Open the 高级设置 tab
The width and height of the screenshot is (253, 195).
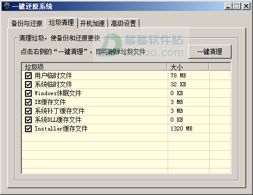pos(123,23)
